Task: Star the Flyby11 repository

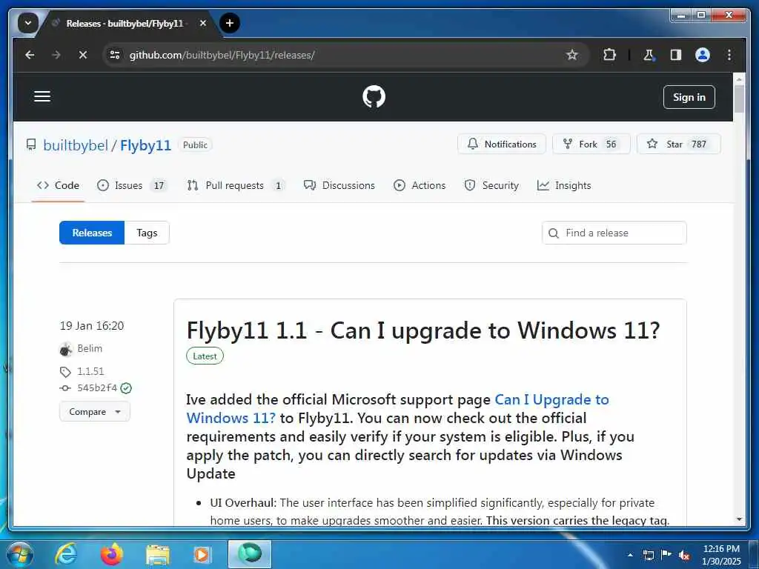Action: (x=679, y=144)
